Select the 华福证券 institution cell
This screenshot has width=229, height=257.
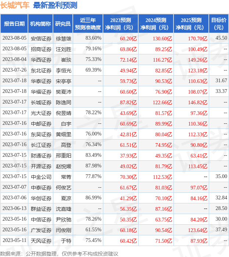(41, 92)
